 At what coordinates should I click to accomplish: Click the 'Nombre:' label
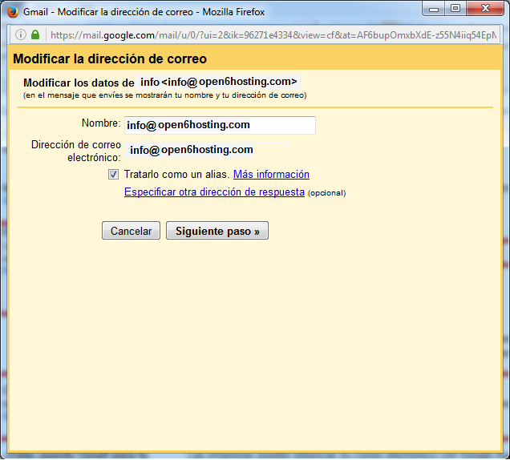[x=101, y=123]
